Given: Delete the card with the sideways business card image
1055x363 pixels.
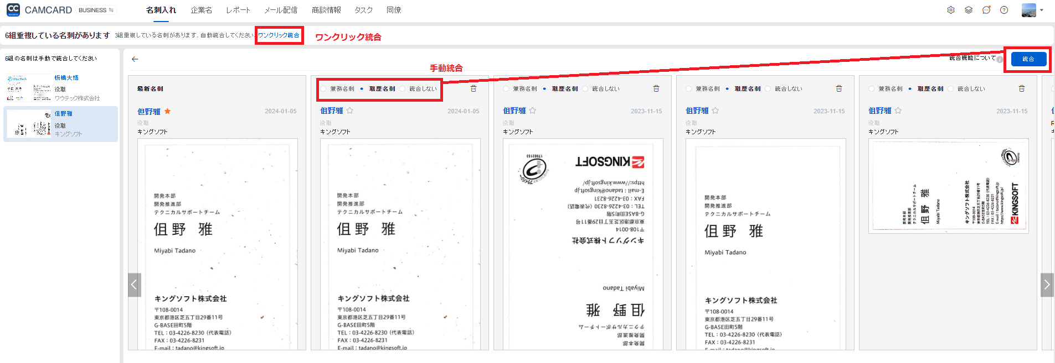Looking at the screenshot, I should (1022, 88).
